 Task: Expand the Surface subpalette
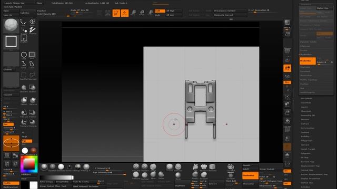pos(305,124)
